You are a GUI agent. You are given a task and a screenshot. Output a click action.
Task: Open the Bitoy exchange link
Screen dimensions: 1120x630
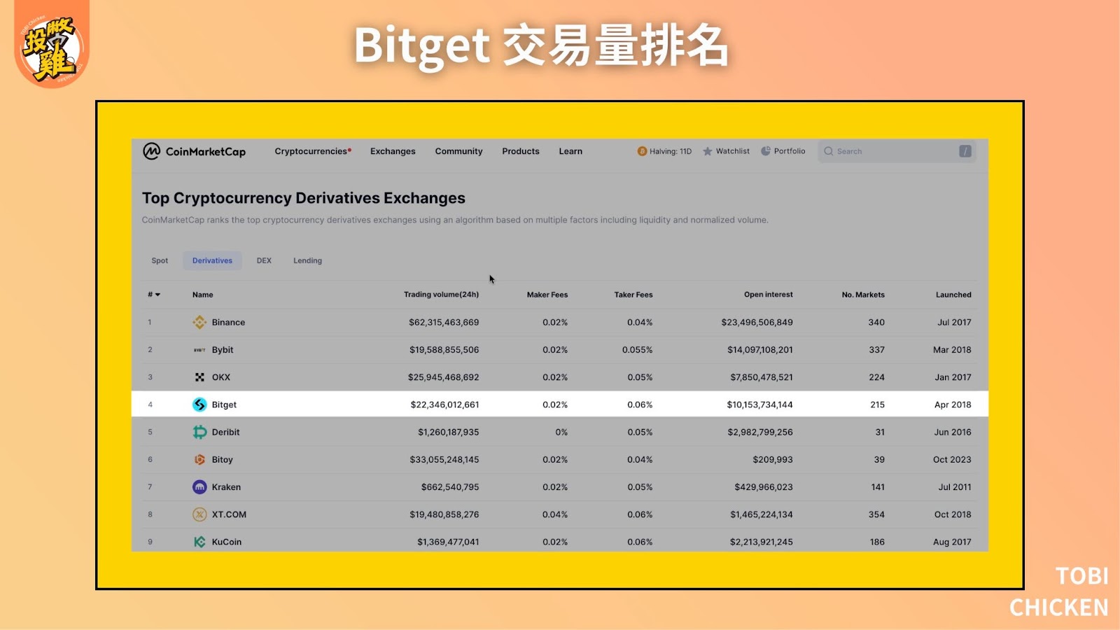(x=222, y=460)
